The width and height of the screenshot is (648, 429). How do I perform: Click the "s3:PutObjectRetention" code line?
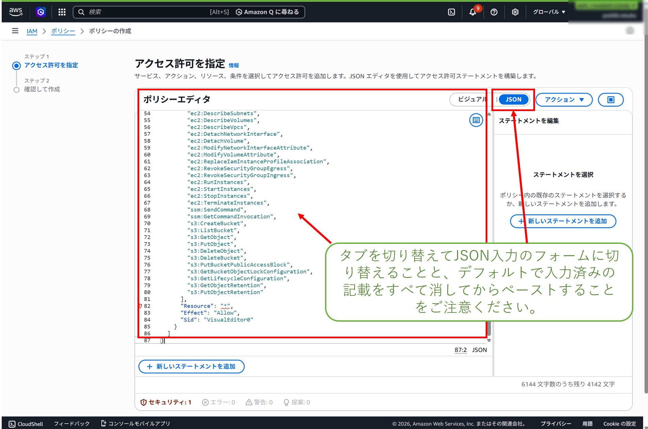pos(225,292)
